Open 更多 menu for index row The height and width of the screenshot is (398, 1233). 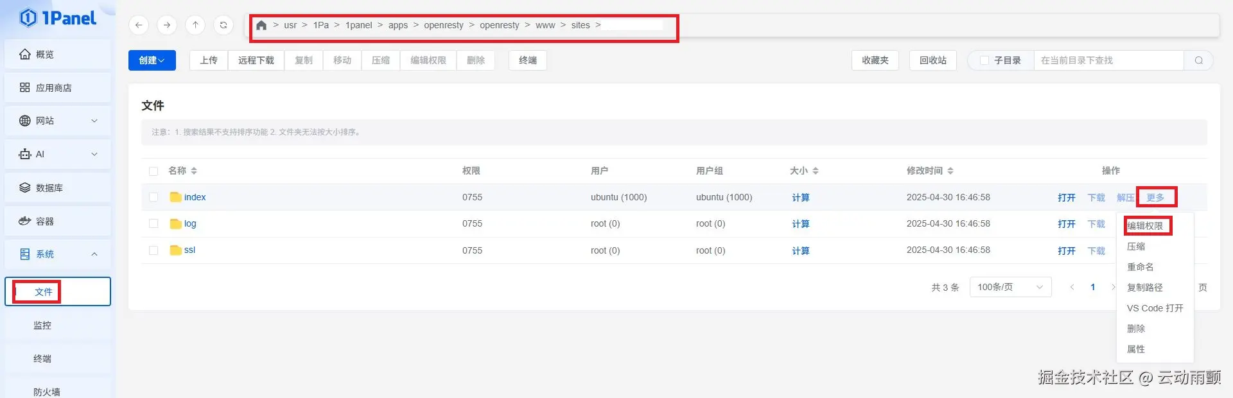[1155, 198]
